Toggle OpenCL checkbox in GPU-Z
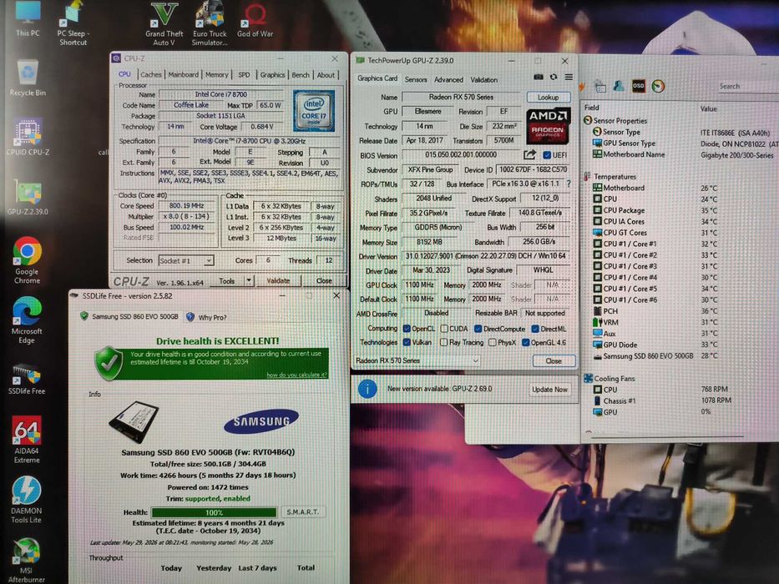This screenshot has height=584, width=779. 407,329
